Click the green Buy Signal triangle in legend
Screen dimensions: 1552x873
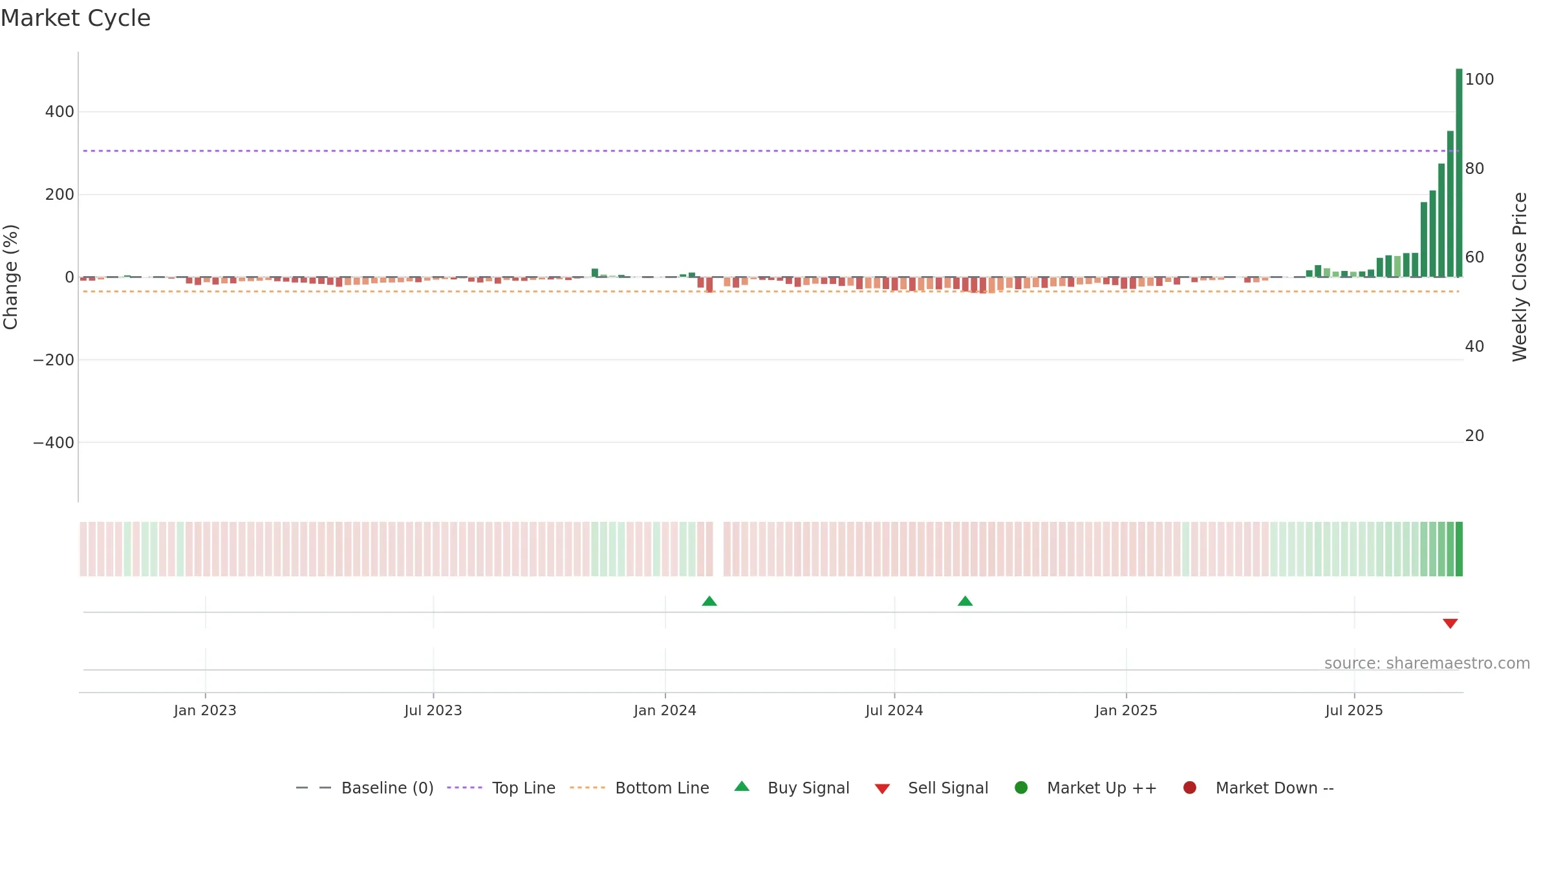tap(742, 786)
